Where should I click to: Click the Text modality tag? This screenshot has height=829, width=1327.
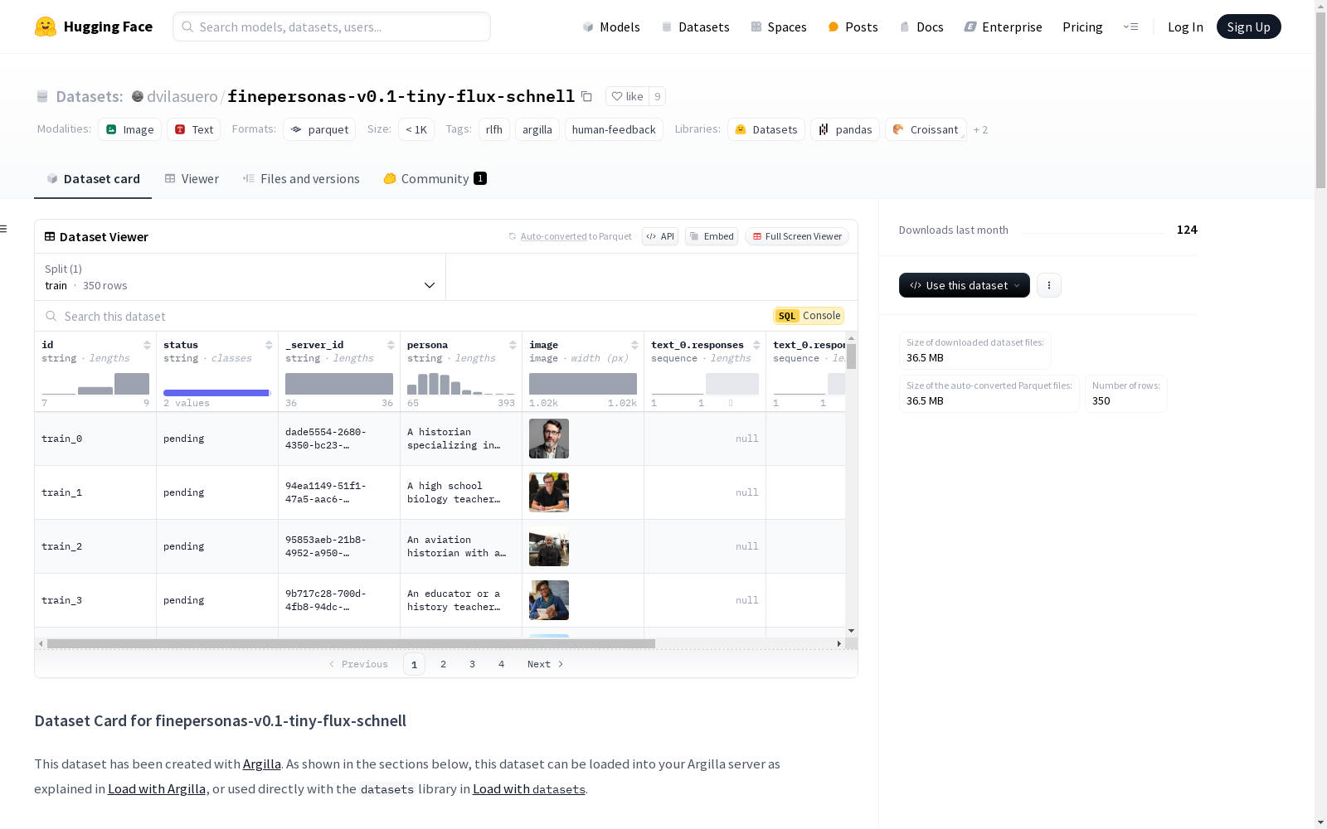pos(194,129)
